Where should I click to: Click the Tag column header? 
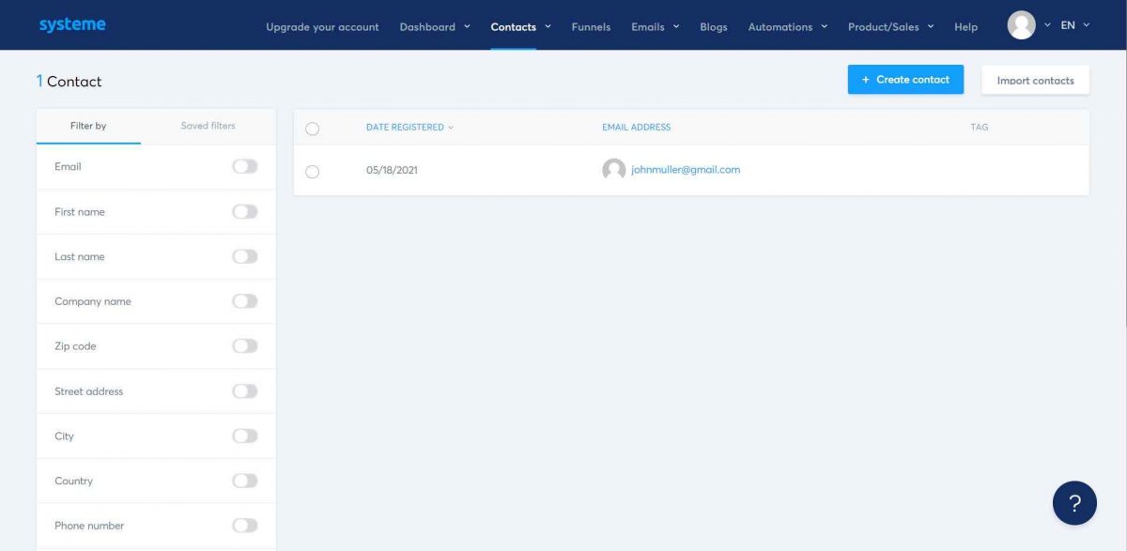point(980,128)
